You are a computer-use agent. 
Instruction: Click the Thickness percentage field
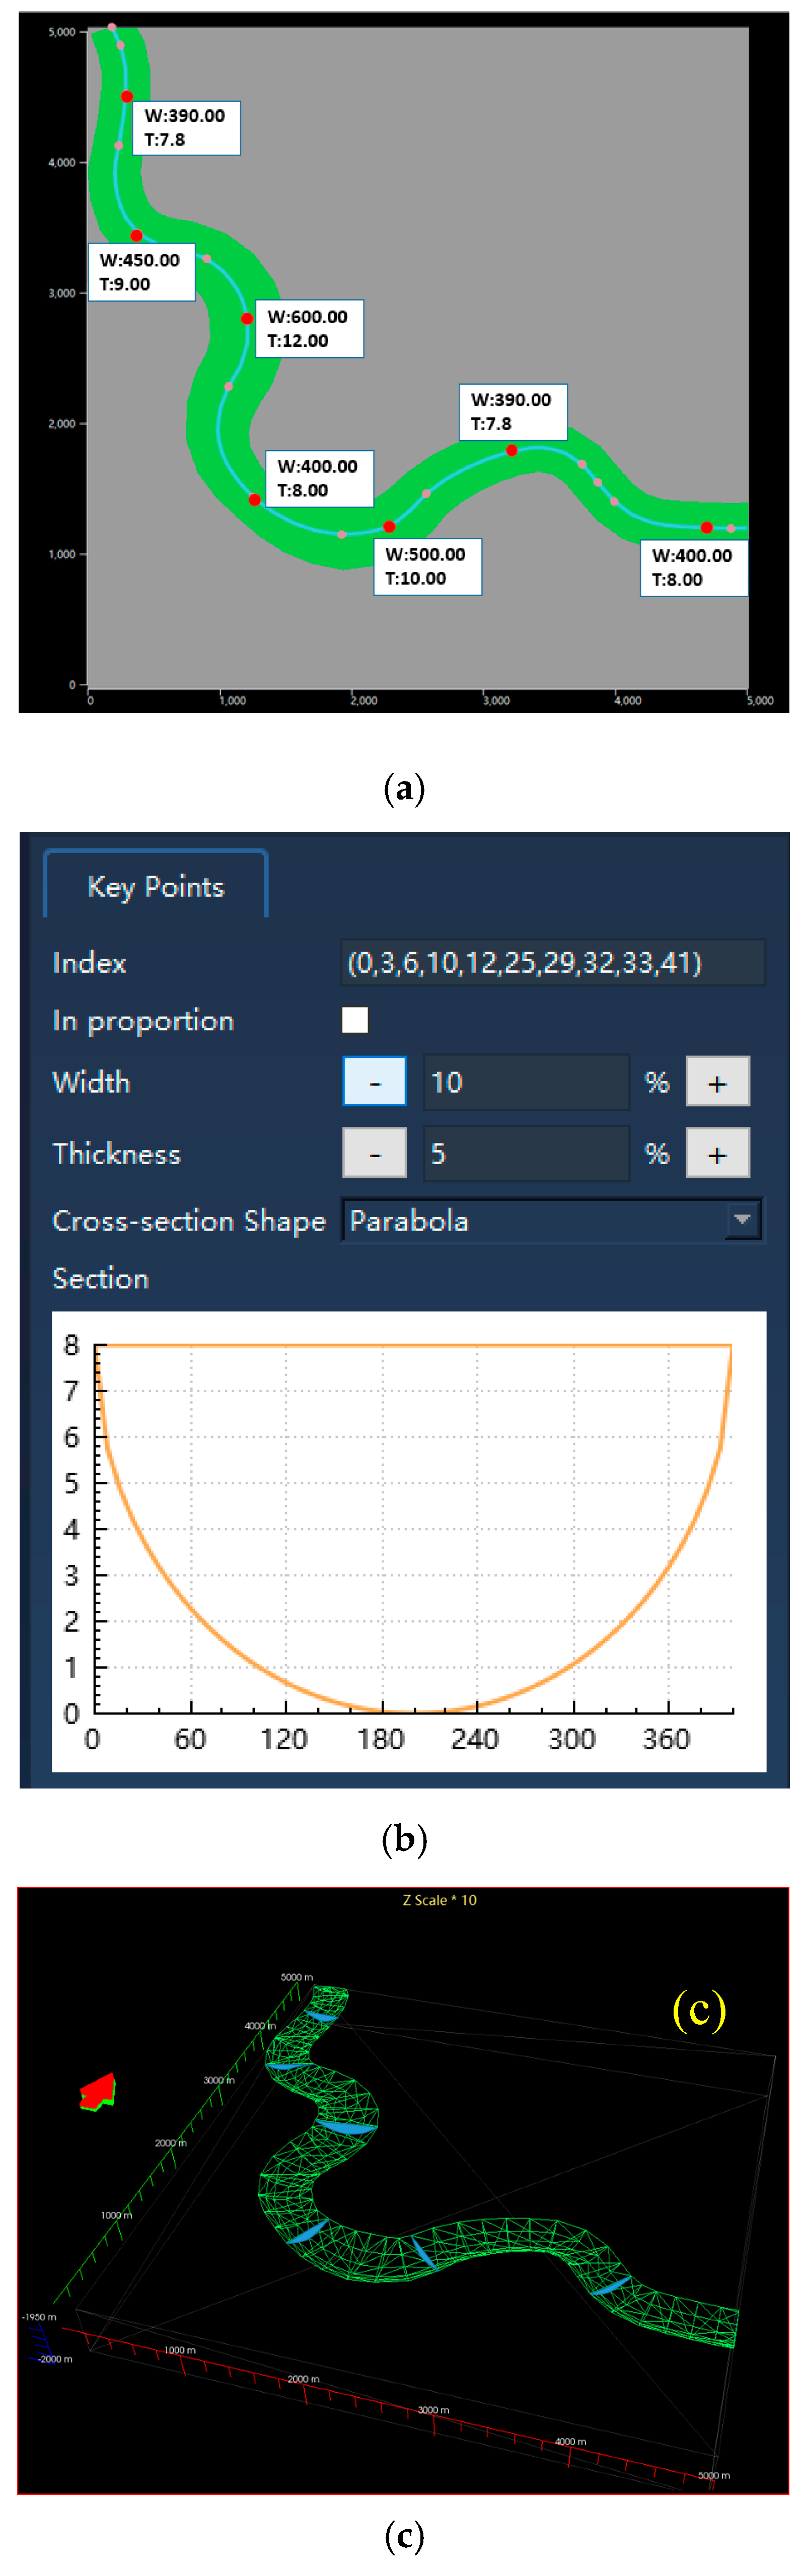[x=526, y=1153]
